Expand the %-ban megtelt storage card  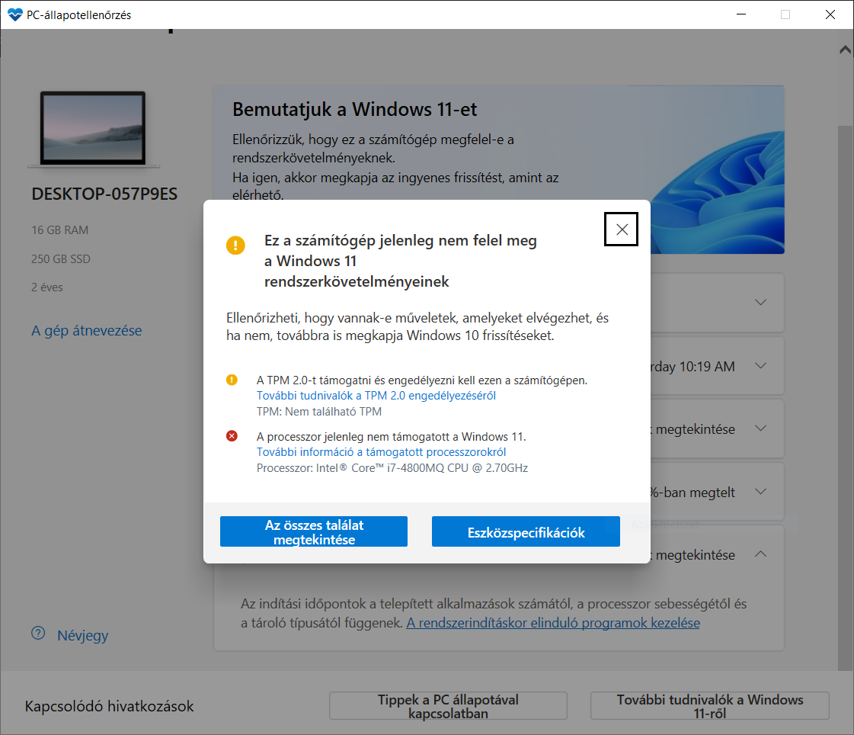(760, 492)
